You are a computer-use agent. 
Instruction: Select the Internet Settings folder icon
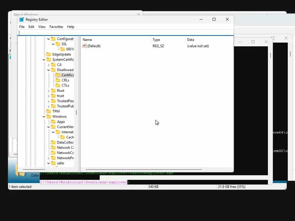coord(58,132)
